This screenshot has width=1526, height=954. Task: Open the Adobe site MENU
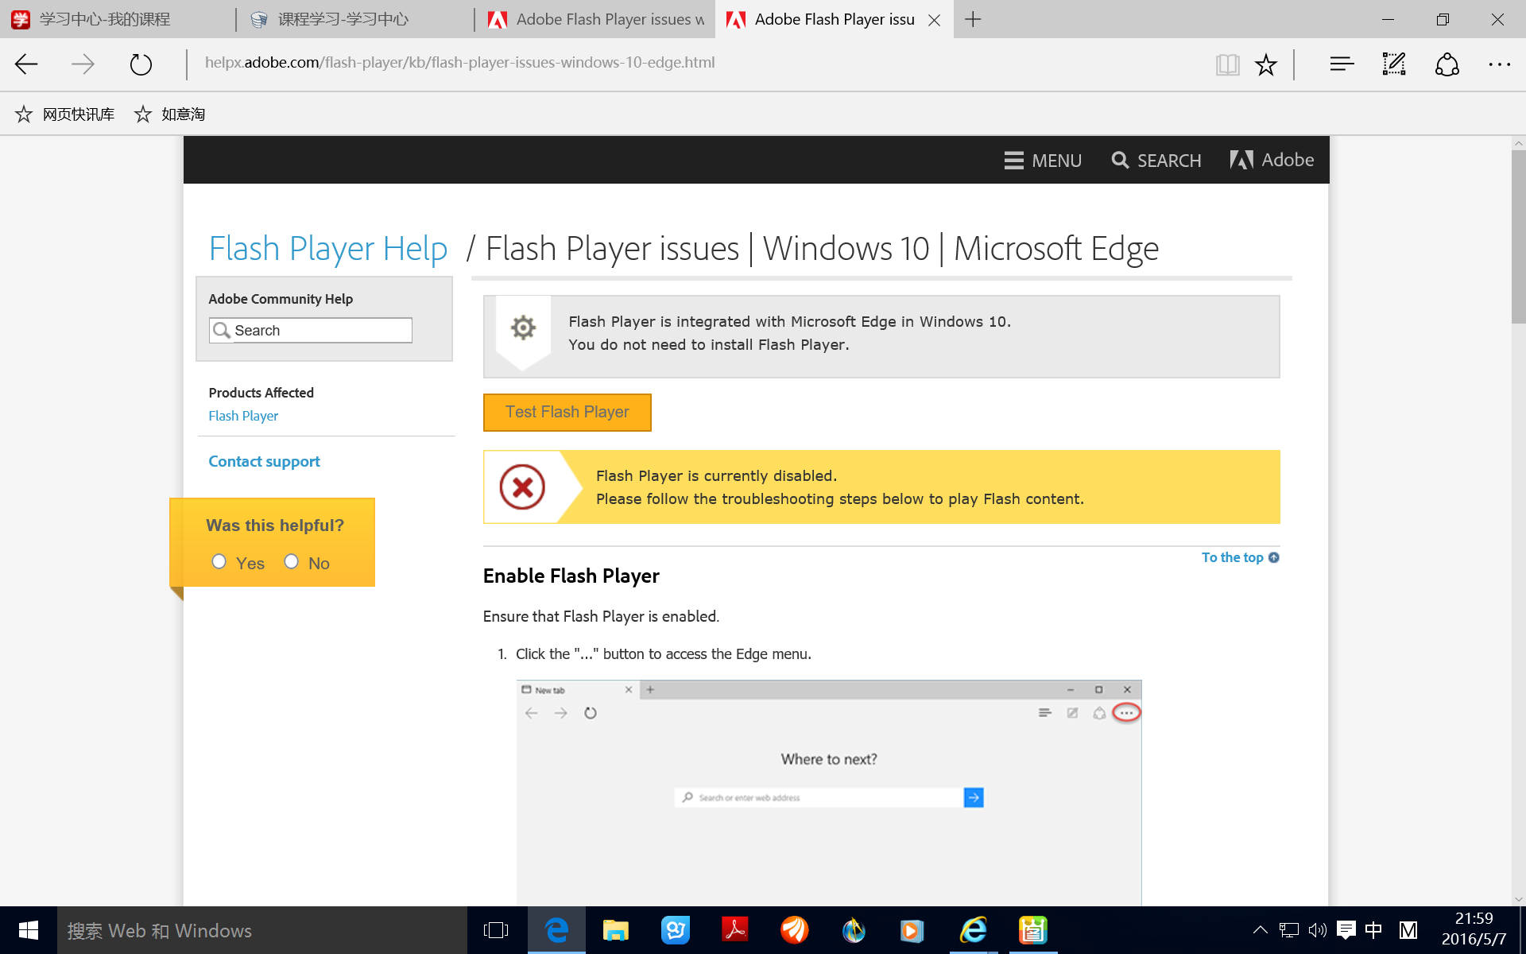pyautogui.click(x=1043, y=161)
